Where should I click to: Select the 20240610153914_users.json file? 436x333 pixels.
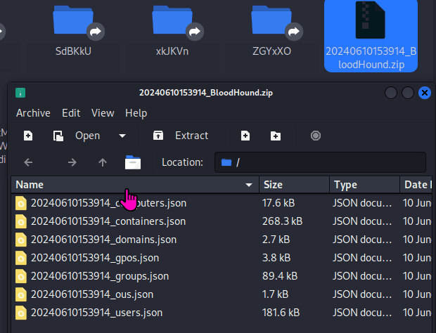96,312
